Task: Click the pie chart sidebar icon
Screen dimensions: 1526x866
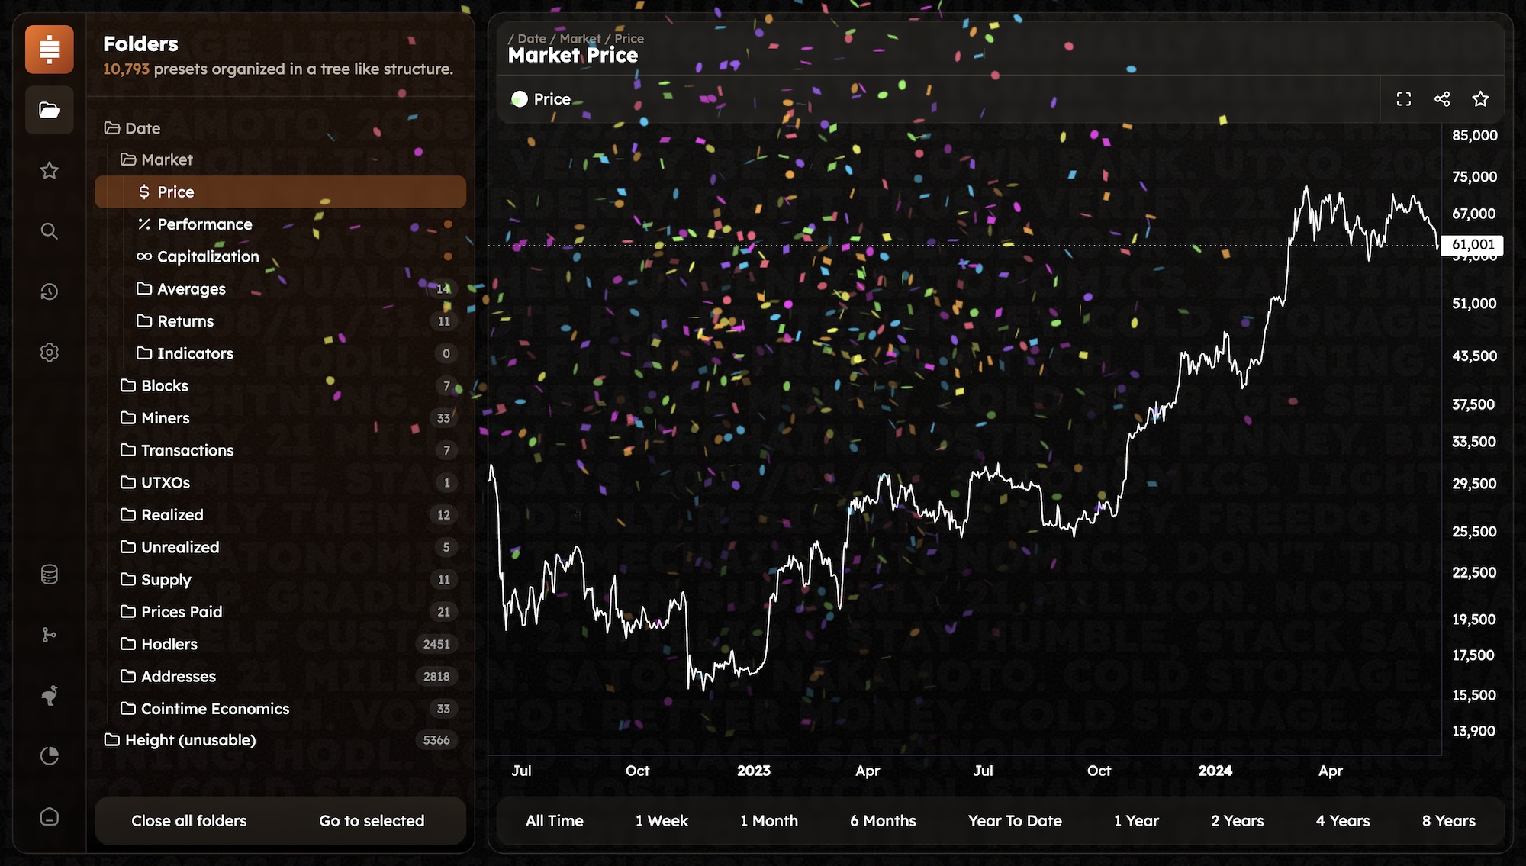Action: pyautogui.click(x=50, y=756)
